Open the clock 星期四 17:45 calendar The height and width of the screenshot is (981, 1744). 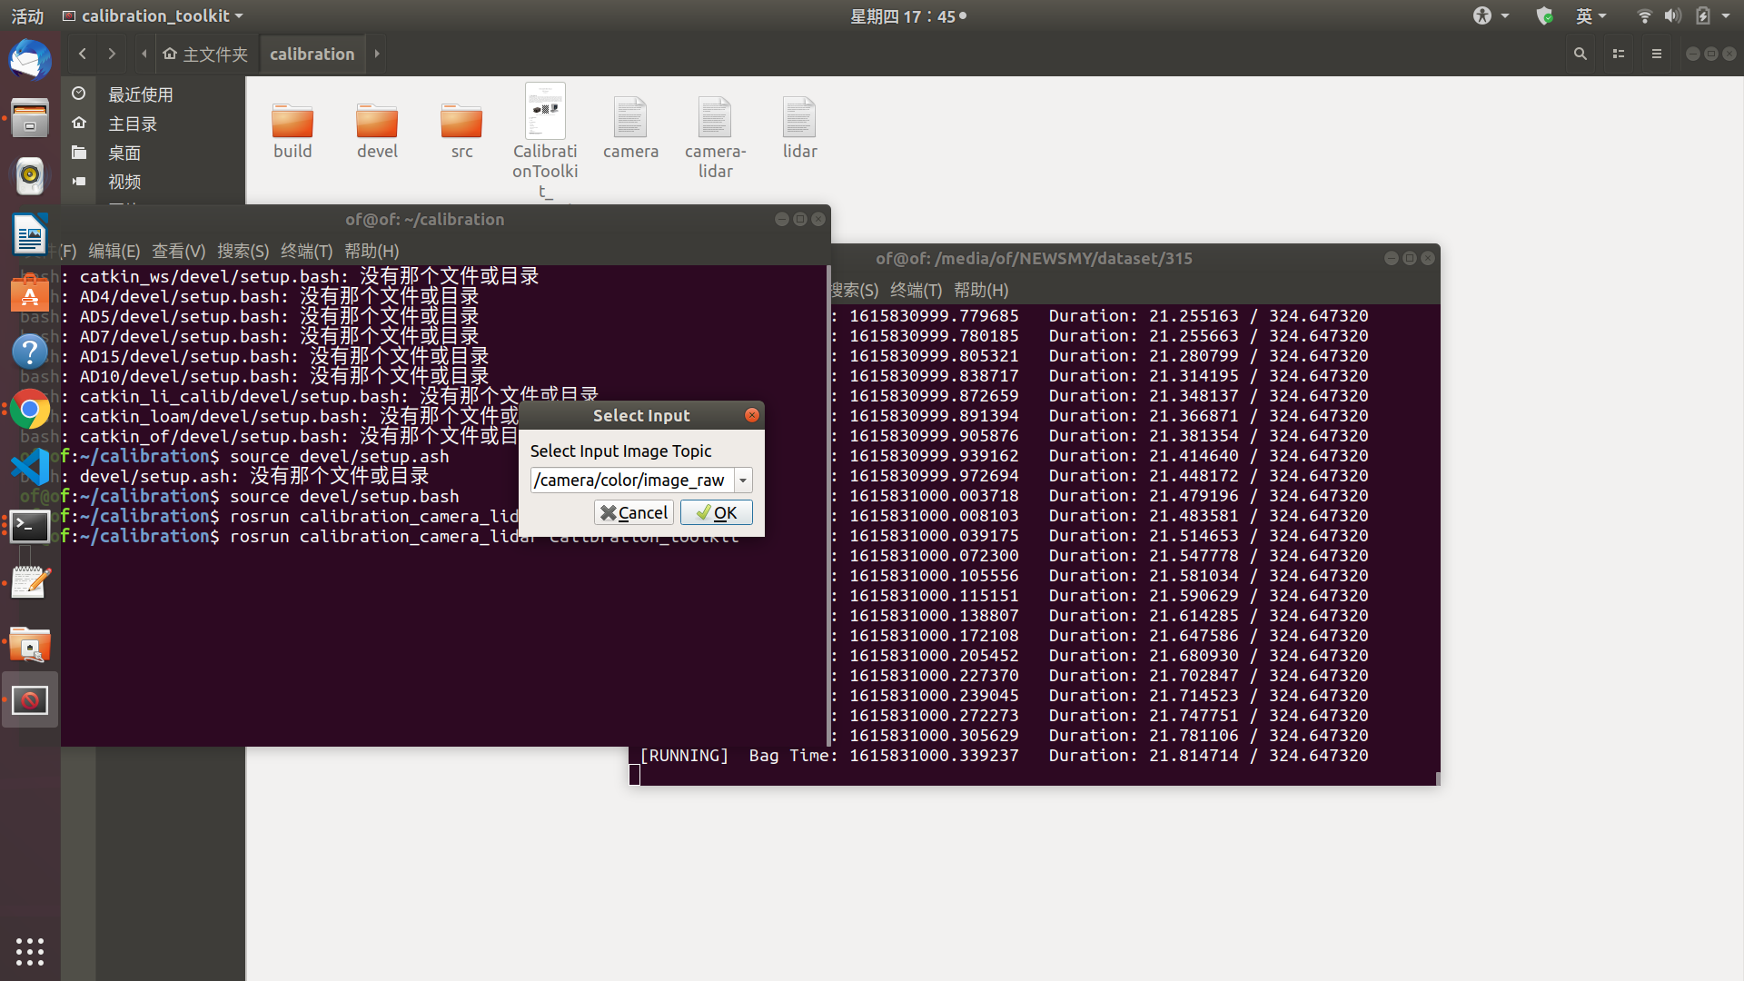(x=907, y=15)
